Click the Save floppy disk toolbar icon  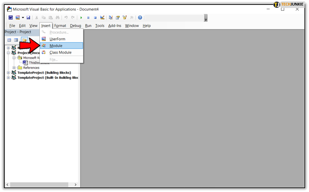click(x=28, y=18)
